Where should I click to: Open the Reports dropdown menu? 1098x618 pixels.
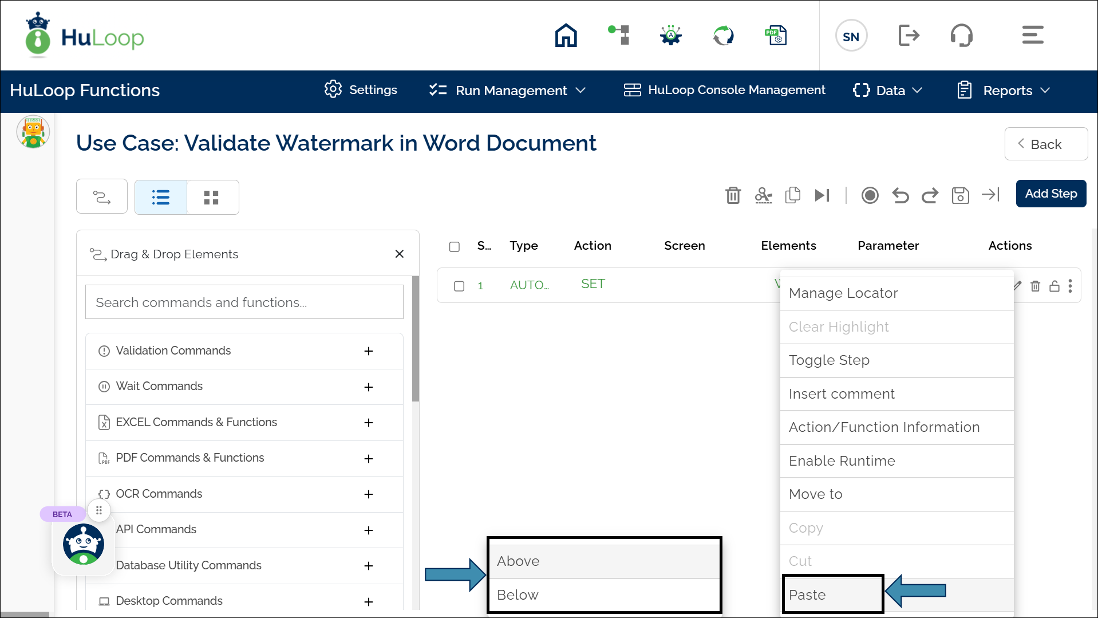coord(1004,90)
